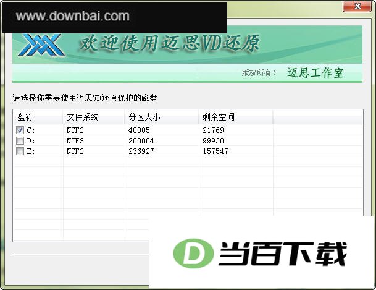Click the E: drive letter label
Image resolution: width=376 pixels, height=290 pixels.
tap(31, 151)
